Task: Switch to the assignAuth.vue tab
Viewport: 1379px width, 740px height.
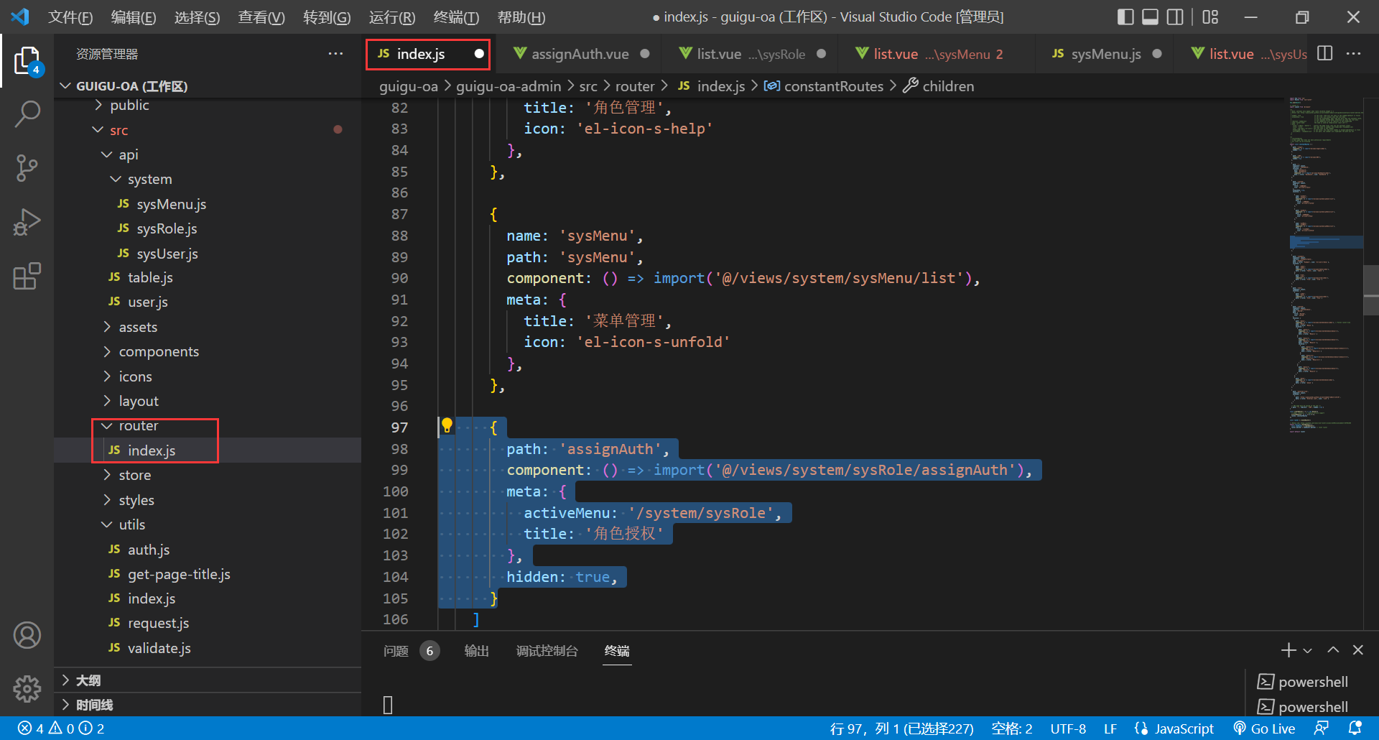Action: pyautogui.click(x=580, y=54)
